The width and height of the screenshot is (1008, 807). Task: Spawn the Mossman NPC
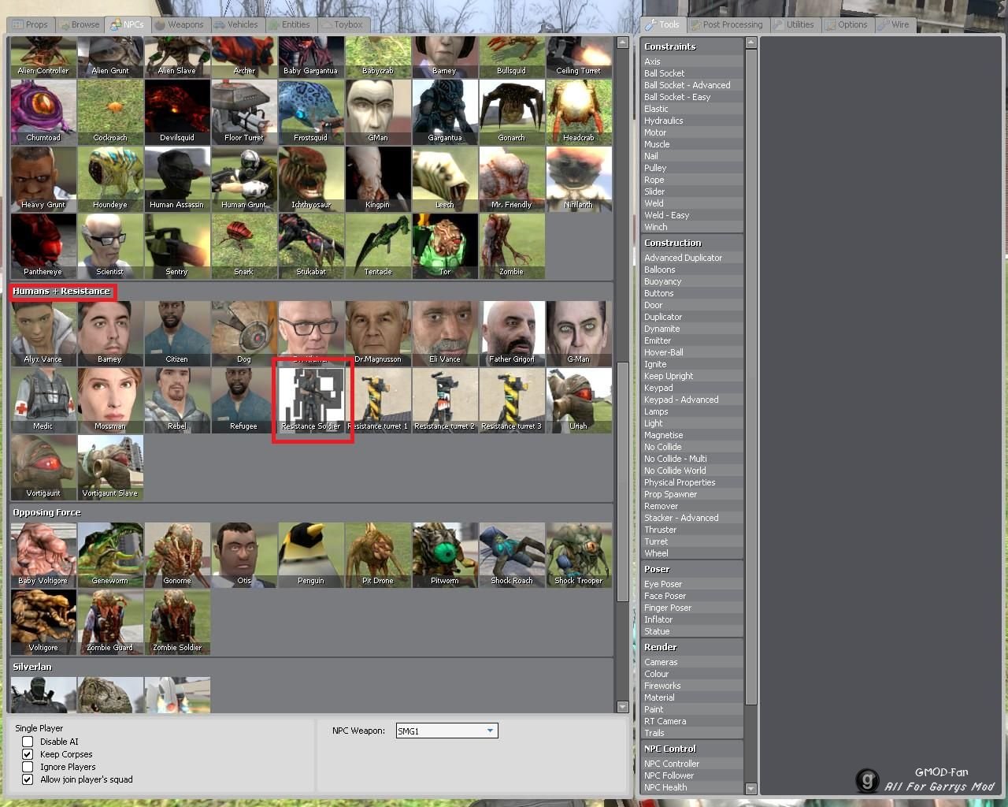[110, 400]
